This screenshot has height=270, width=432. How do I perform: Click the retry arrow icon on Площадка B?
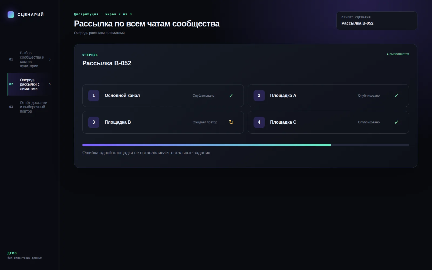point(231,122)
